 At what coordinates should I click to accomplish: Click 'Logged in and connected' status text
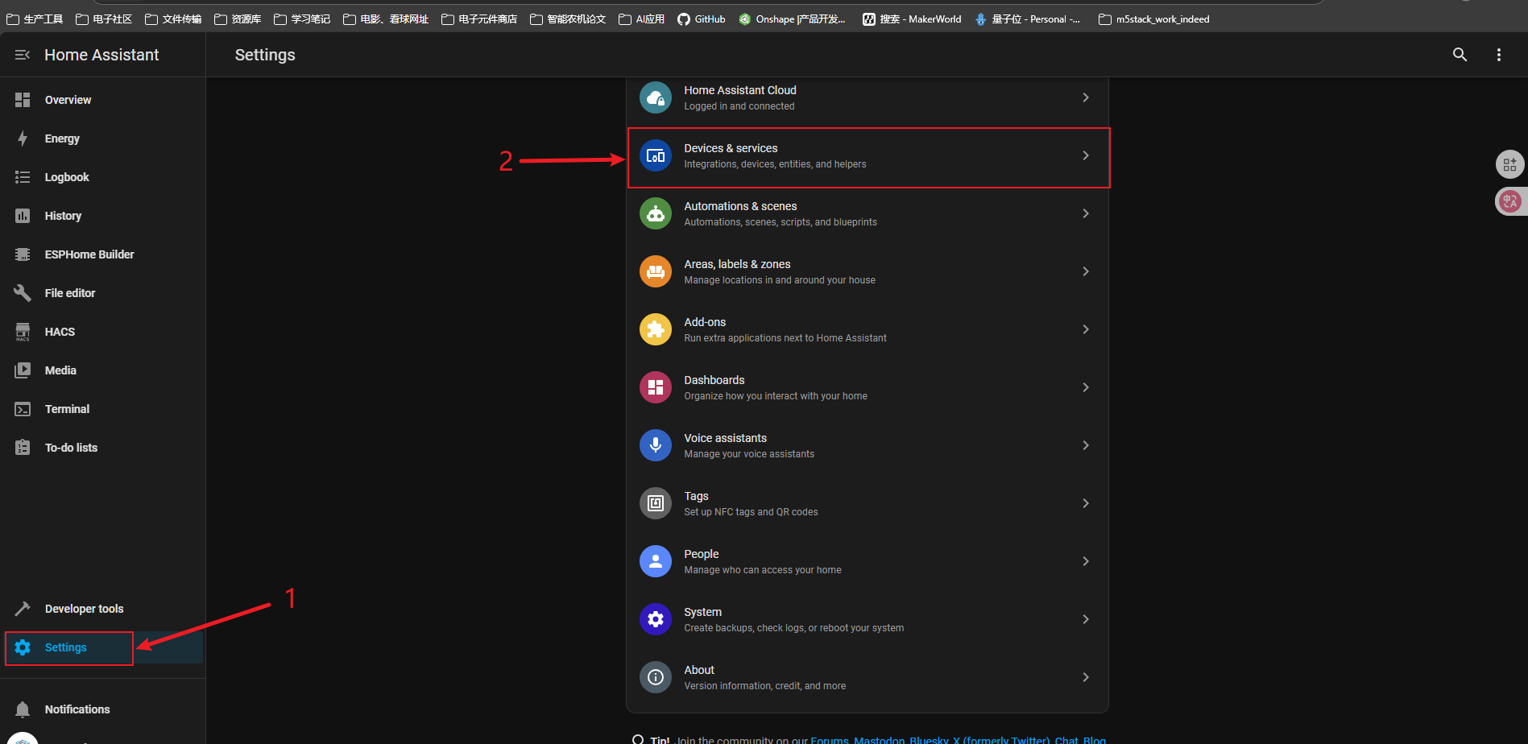tap(739, 106)
